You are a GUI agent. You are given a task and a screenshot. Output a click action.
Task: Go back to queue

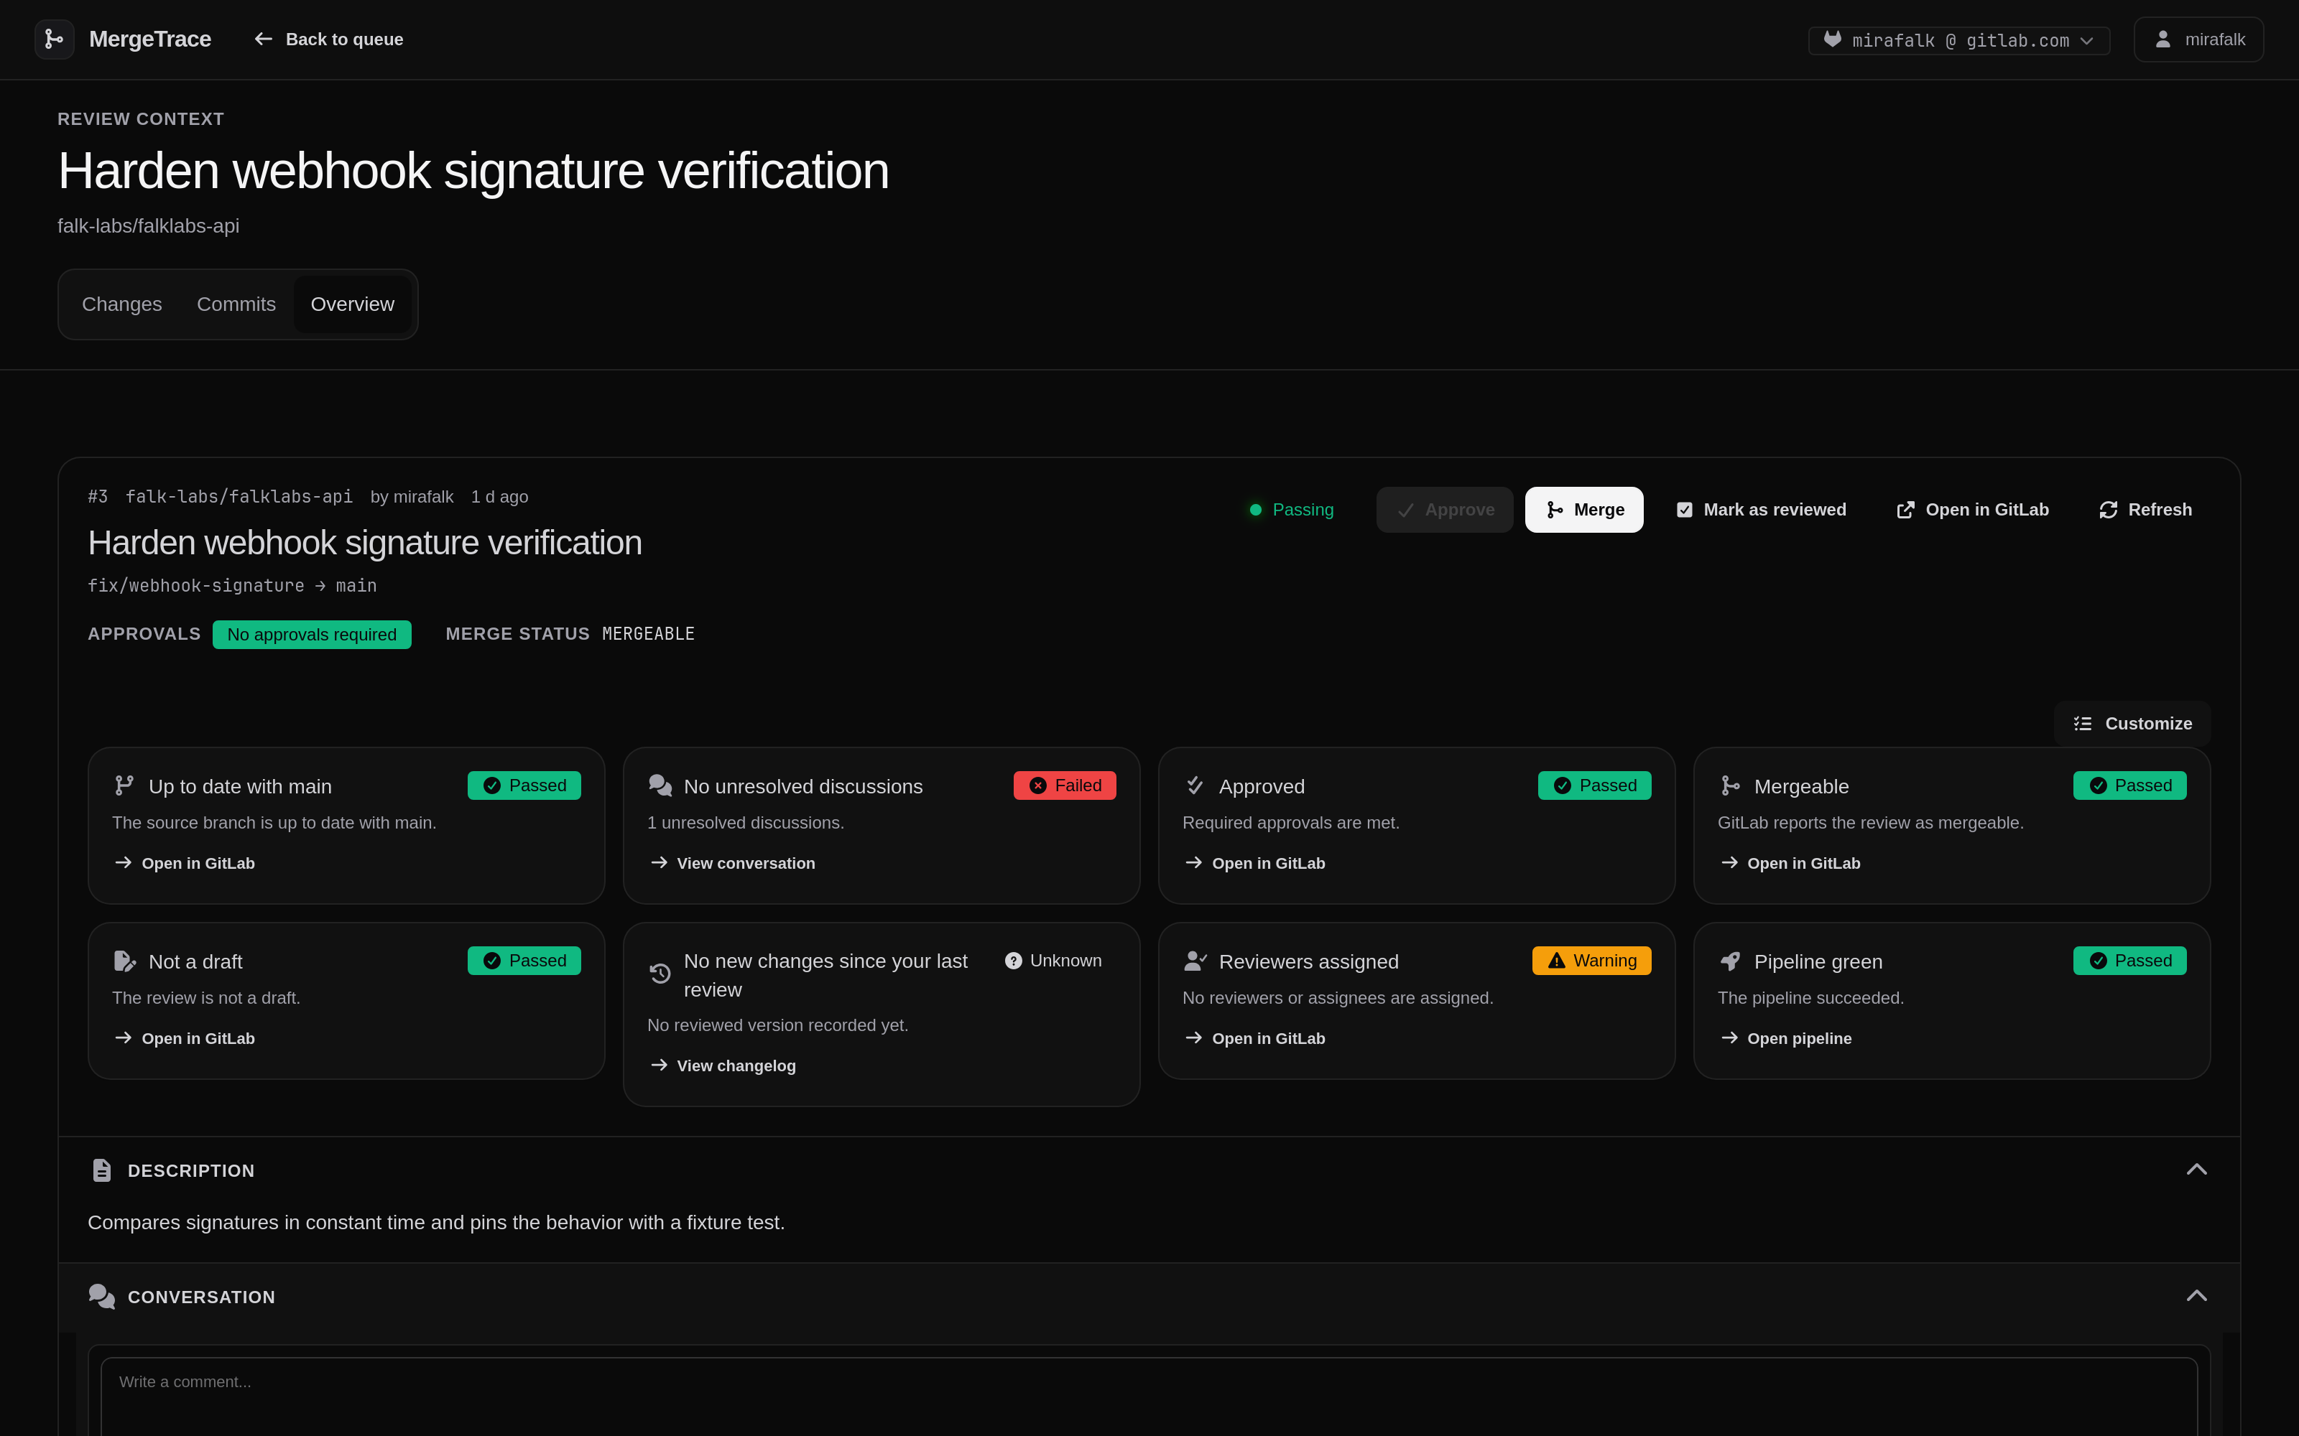329,39
